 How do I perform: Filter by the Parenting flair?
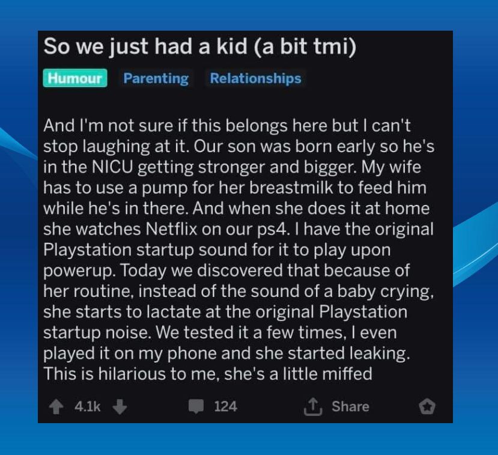(x=156, y=78)
